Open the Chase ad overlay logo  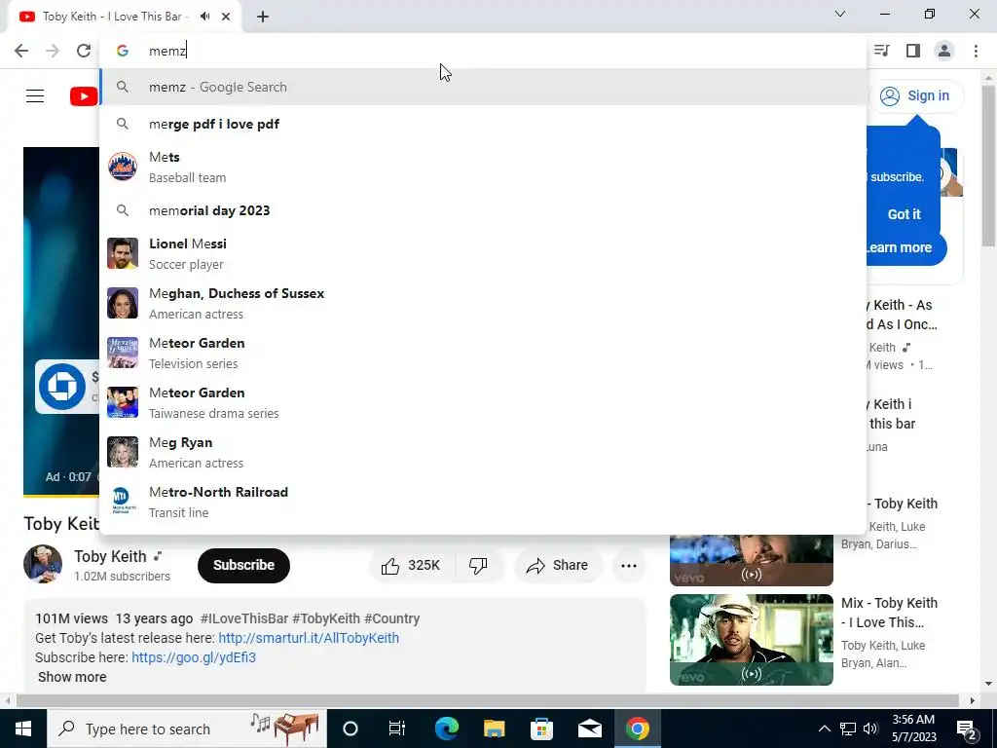point(62,386)
